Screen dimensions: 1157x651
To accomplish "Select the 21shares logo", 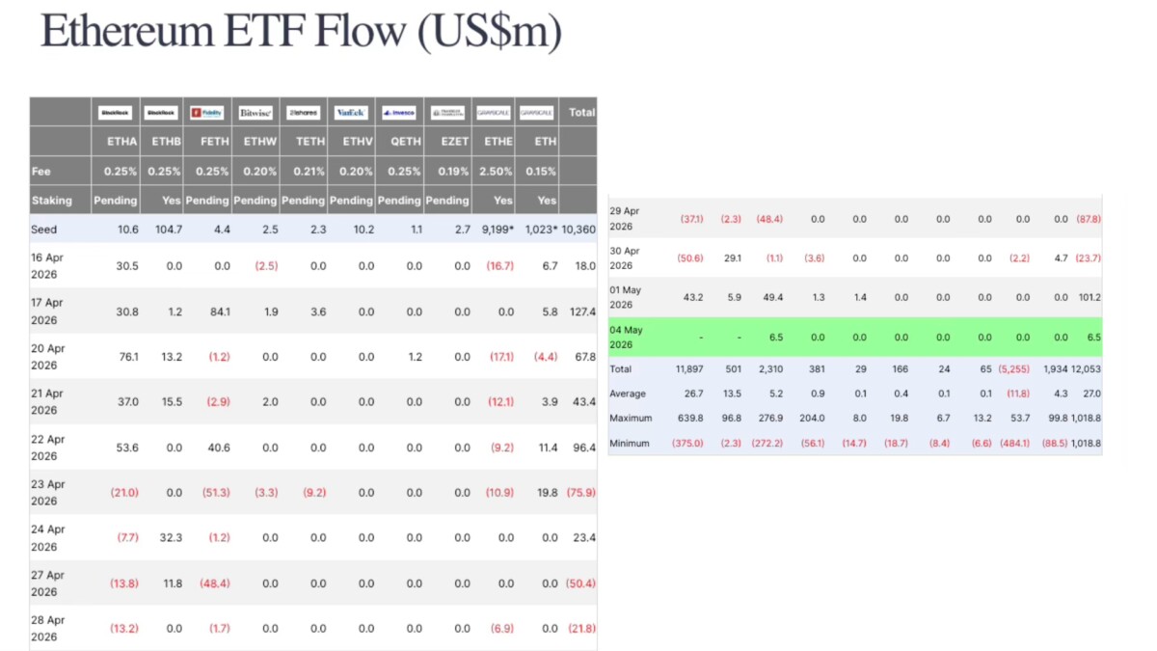I will point(303,113).
